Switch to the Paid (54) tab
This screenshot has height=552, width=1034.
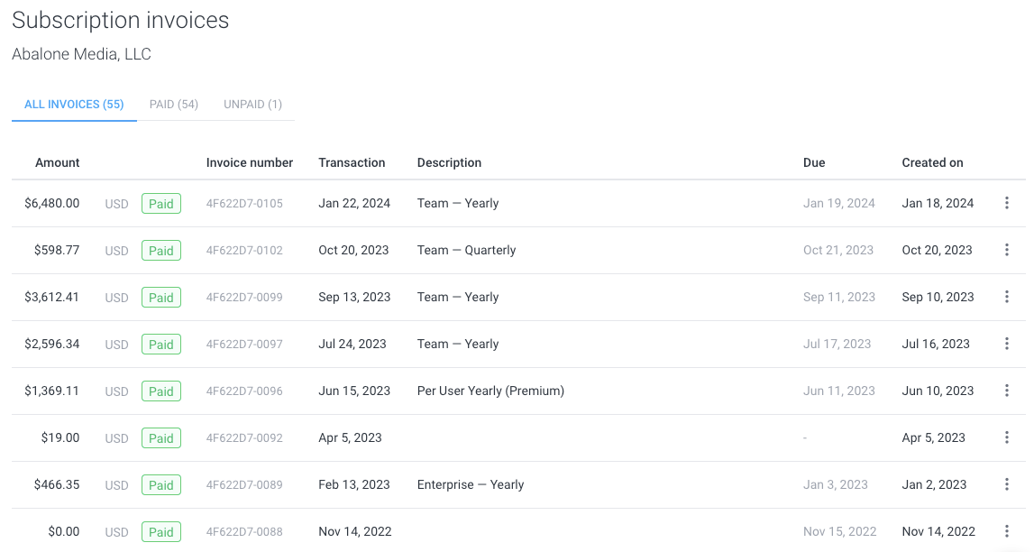click(173, 105)
